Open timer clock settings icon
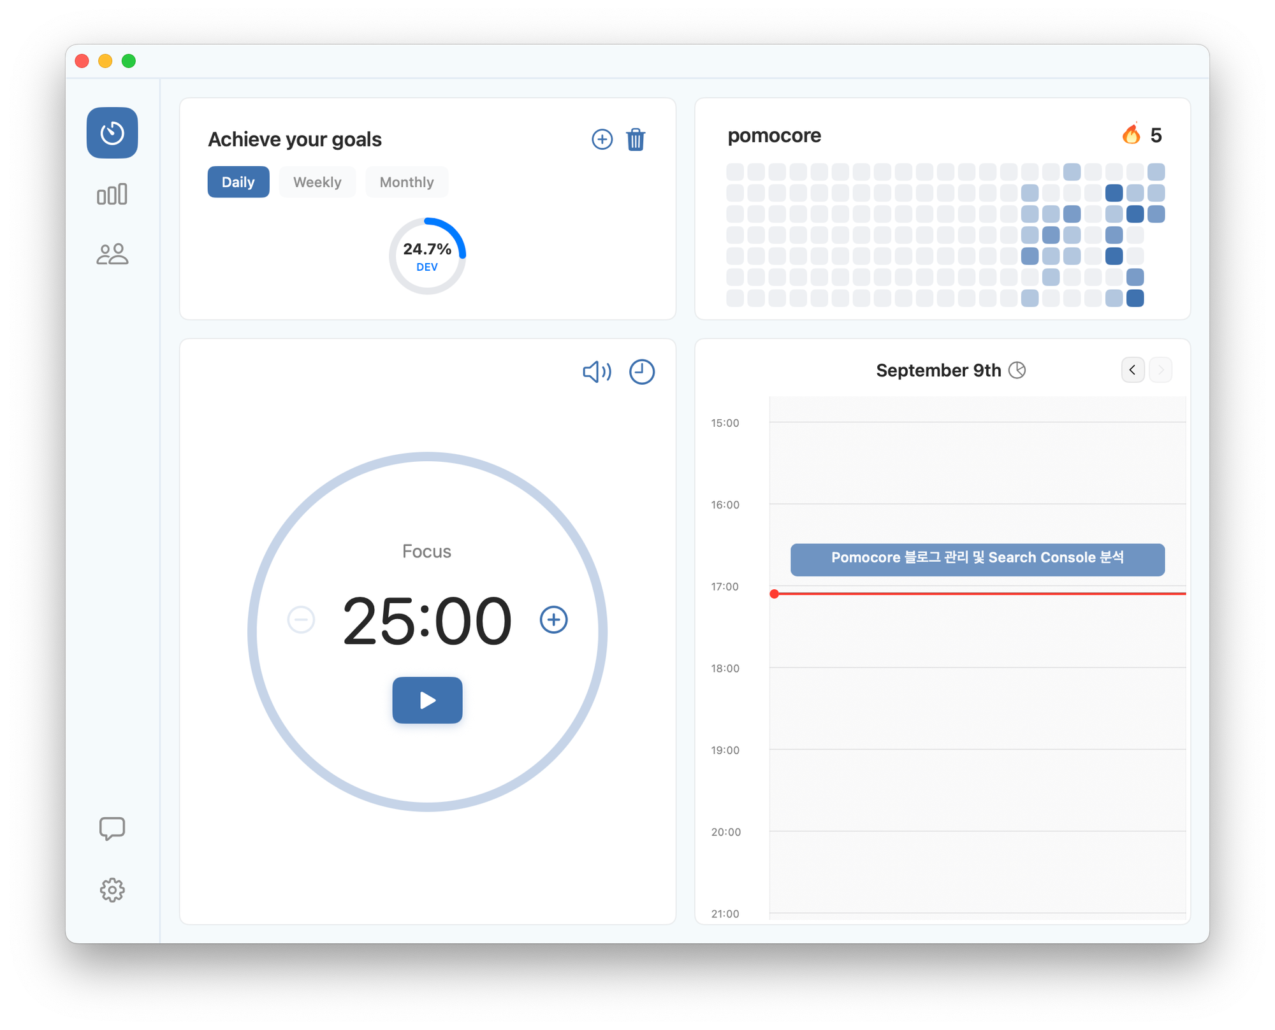This screenshot has height=1030, width=1275. pos(641,372)
